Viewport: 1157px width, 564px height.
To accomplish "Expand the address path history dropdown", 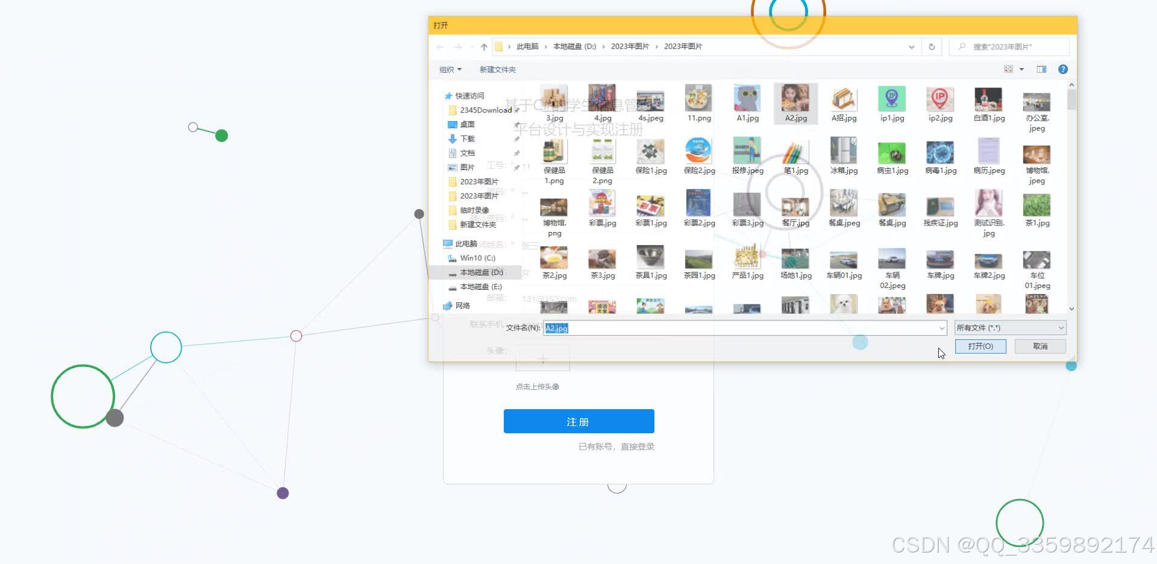I will (912, 47).
